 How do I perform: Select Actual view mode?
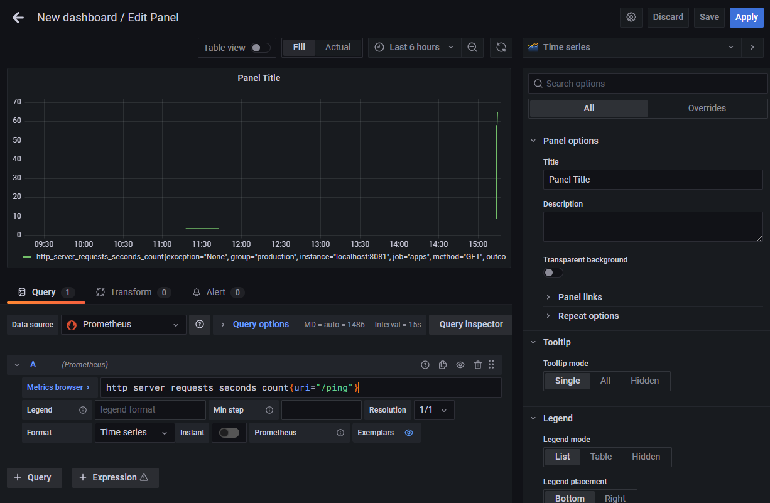[x=338, y=47]
